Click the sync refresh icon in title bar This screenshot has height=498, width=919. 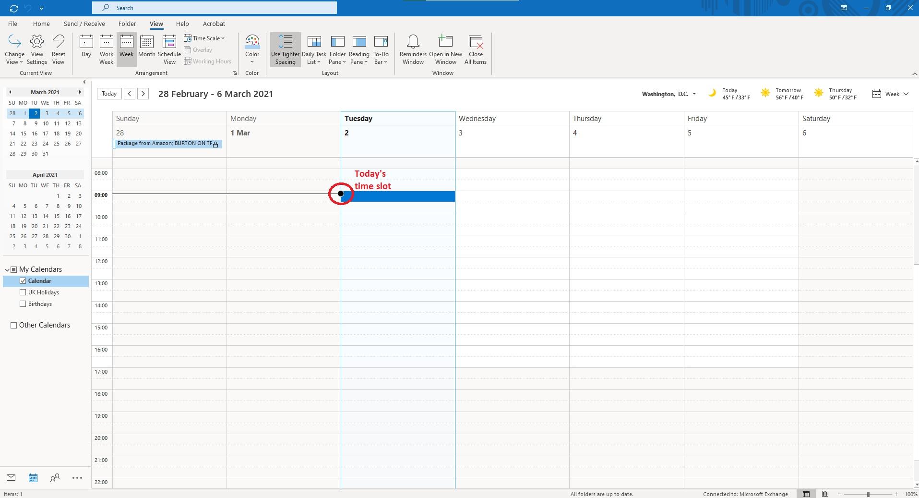point(14,8)
